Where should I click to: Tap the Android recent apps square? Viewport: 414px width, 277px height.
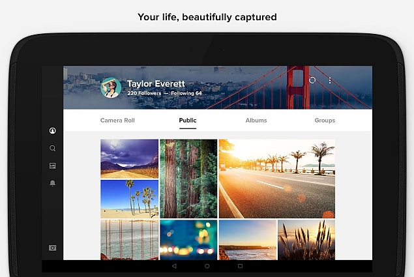point(240,266)
